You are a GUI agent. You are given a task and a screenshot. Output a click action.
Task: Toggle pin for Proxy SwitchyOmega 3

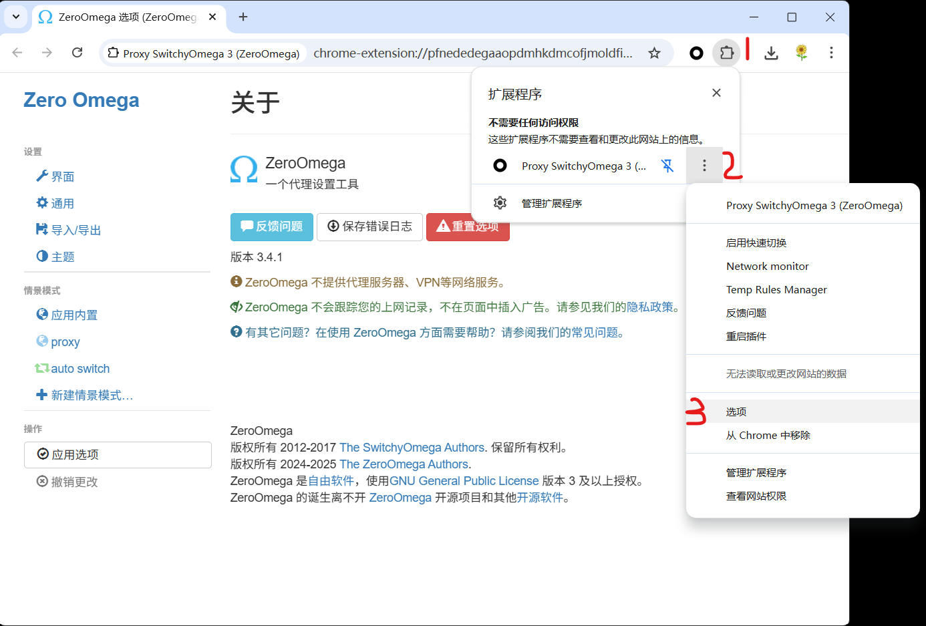click(x=667, y=166)
